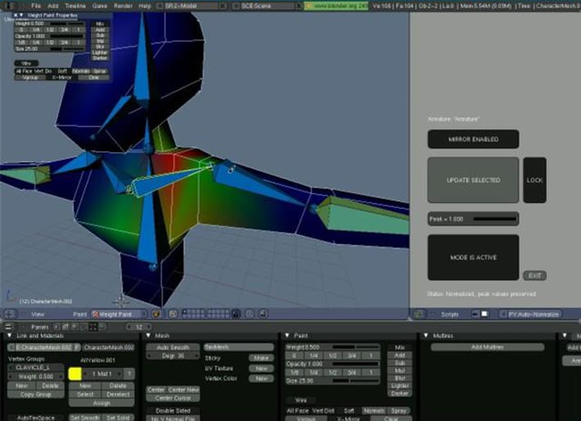Viewport: 581px width, 421px height.
Task: Open the File menu
Action: [x=36, y=6]
